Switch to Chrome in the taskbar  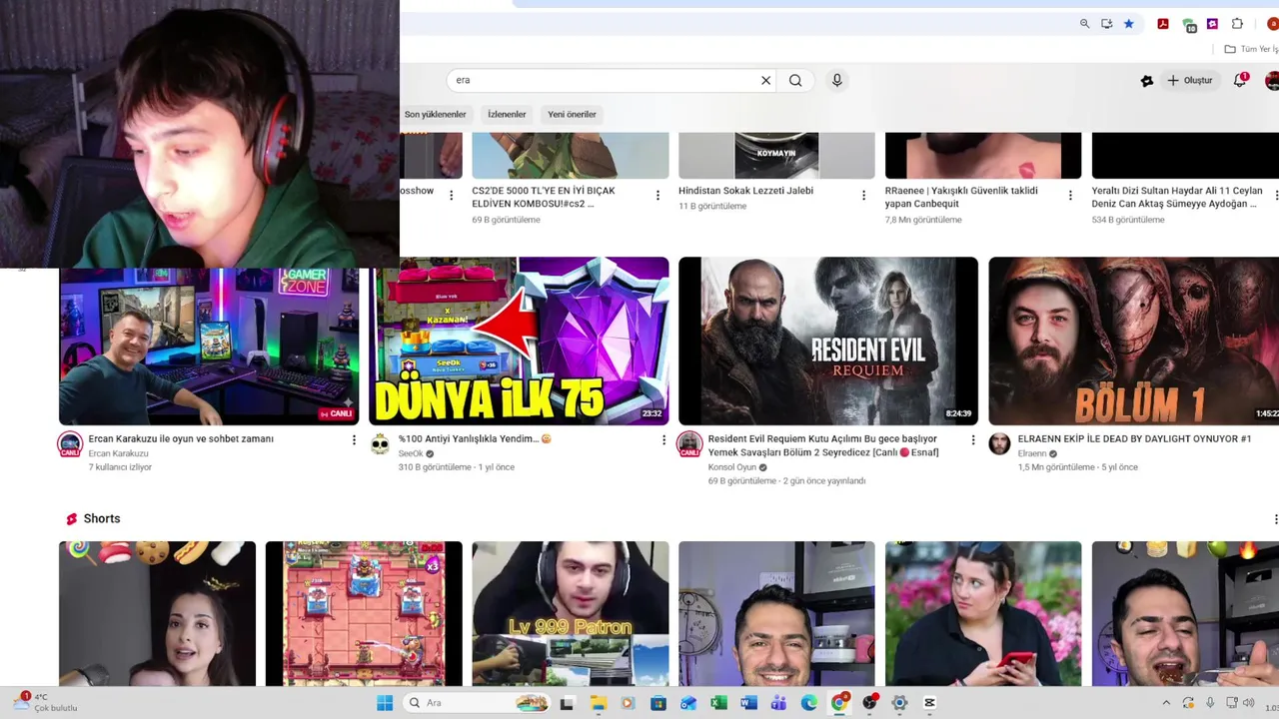point(839,703)
